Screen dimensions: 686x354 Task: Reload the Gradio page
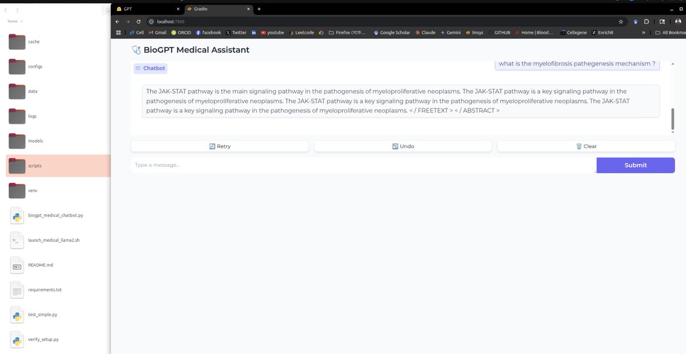(138, 21)
